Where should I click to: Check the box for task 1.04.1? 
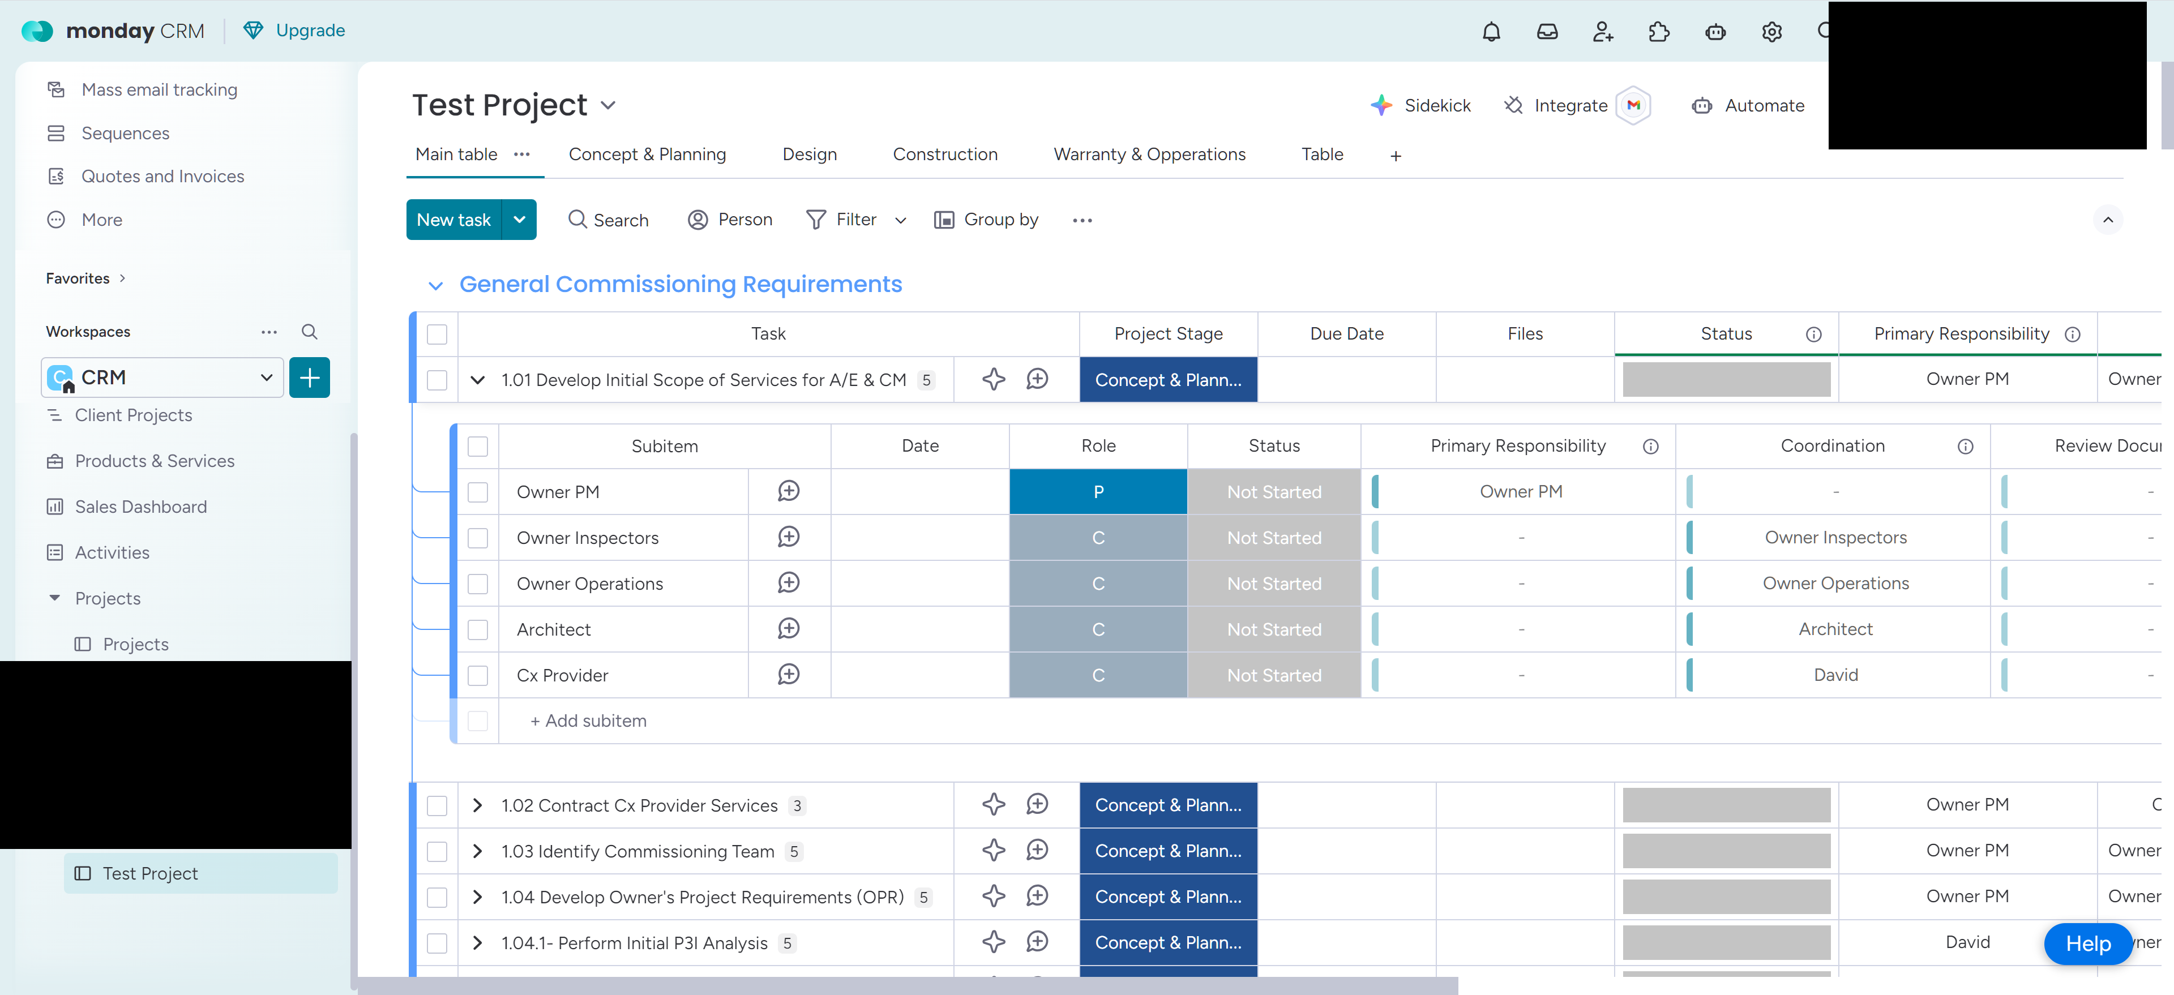click(x=437, y=943)
